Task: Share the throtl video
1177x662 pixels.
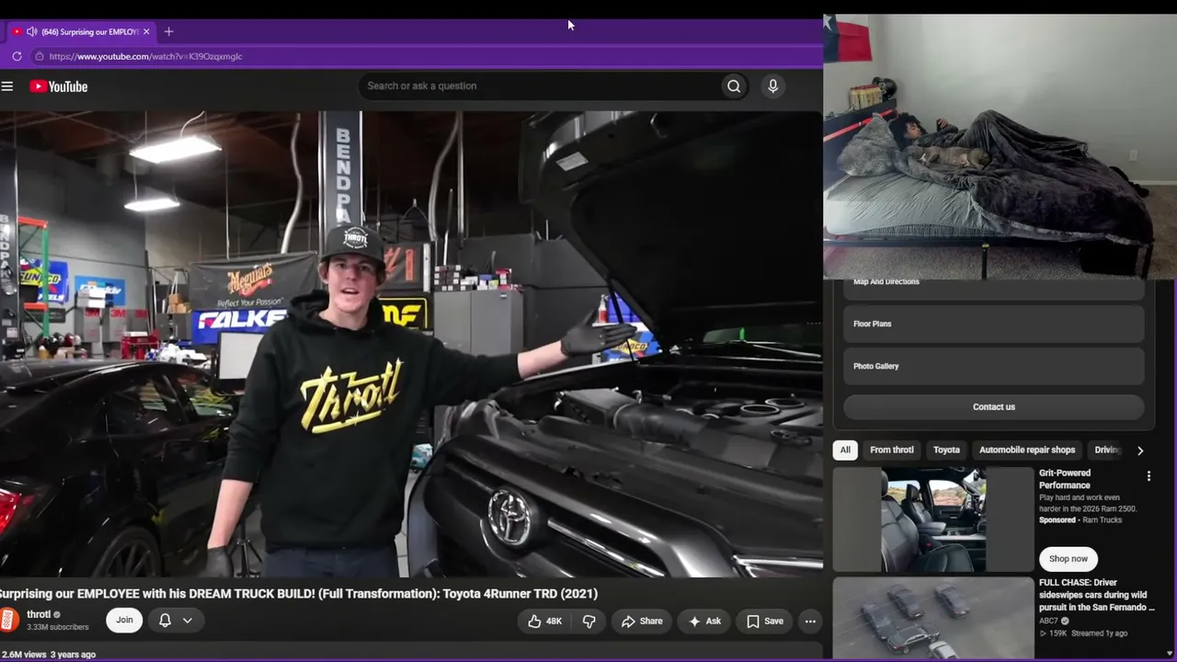Action: 642,622
